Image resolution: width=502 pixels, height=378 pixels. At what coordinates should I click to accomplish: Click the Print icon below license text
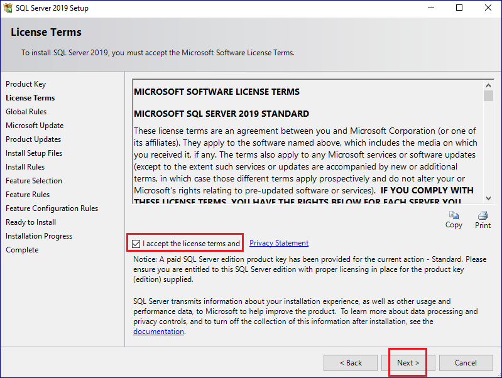483,215
